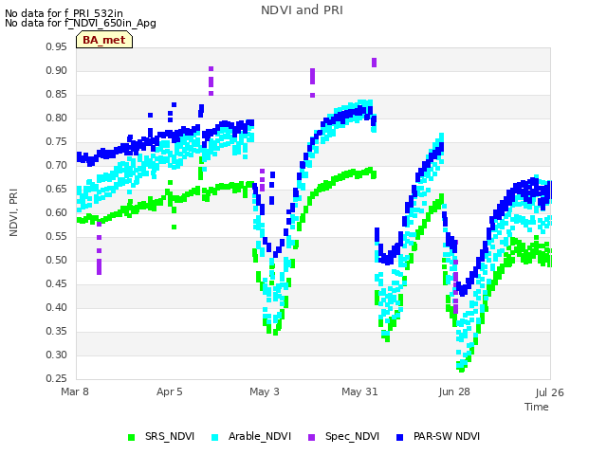This screenshot has height=455, width=607.
Task: Click the Jul 26 x-axis tick label
Action: click(549, 392)
